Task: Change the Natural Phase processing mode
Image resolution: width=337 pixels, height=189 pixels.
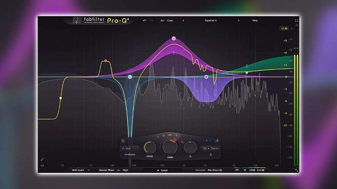Action: click(x=106, y=170)
